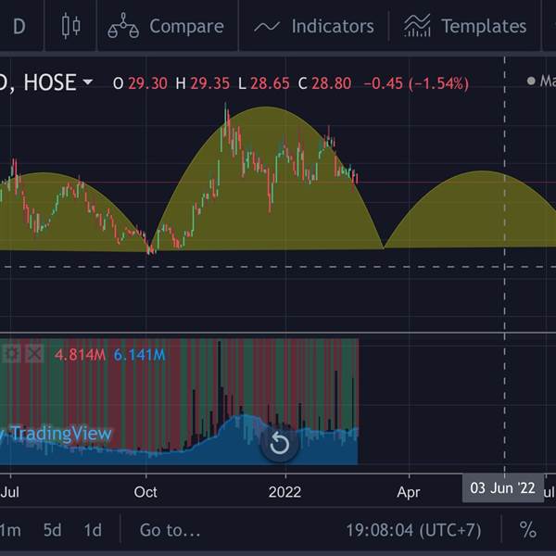
Task: Toggle percent scale with % button
Action: [x=527, y=530]
